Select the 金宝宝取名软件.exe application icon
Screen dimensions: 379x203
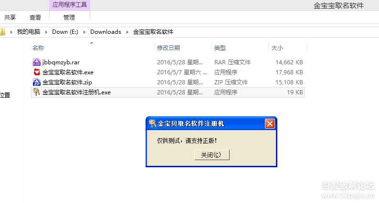[37, 72]
